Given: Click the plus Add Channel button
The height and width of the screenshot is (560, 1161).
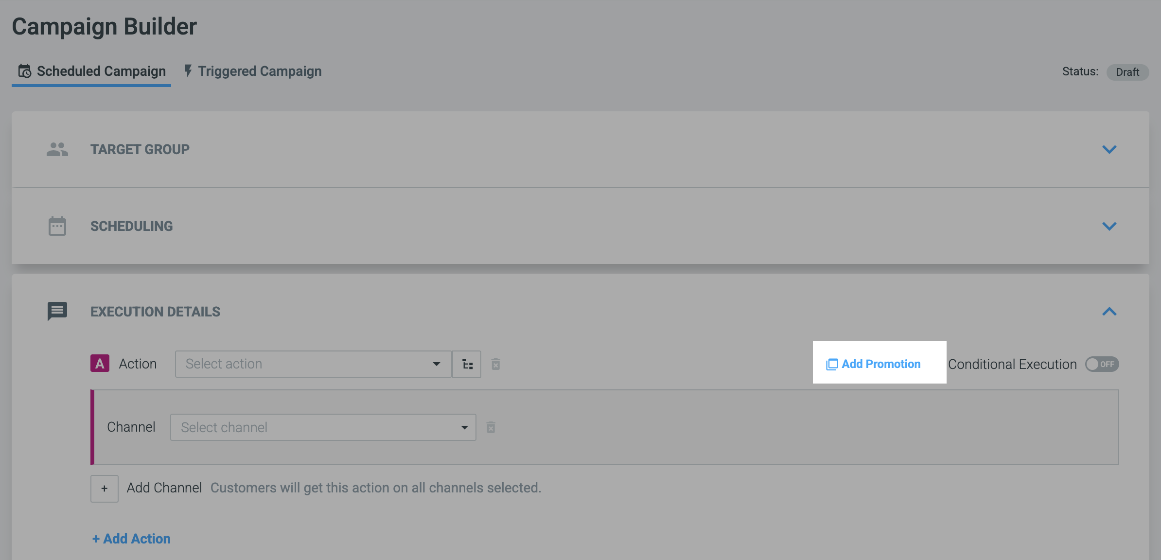Looking at the screenshot, I should point(105,489).
